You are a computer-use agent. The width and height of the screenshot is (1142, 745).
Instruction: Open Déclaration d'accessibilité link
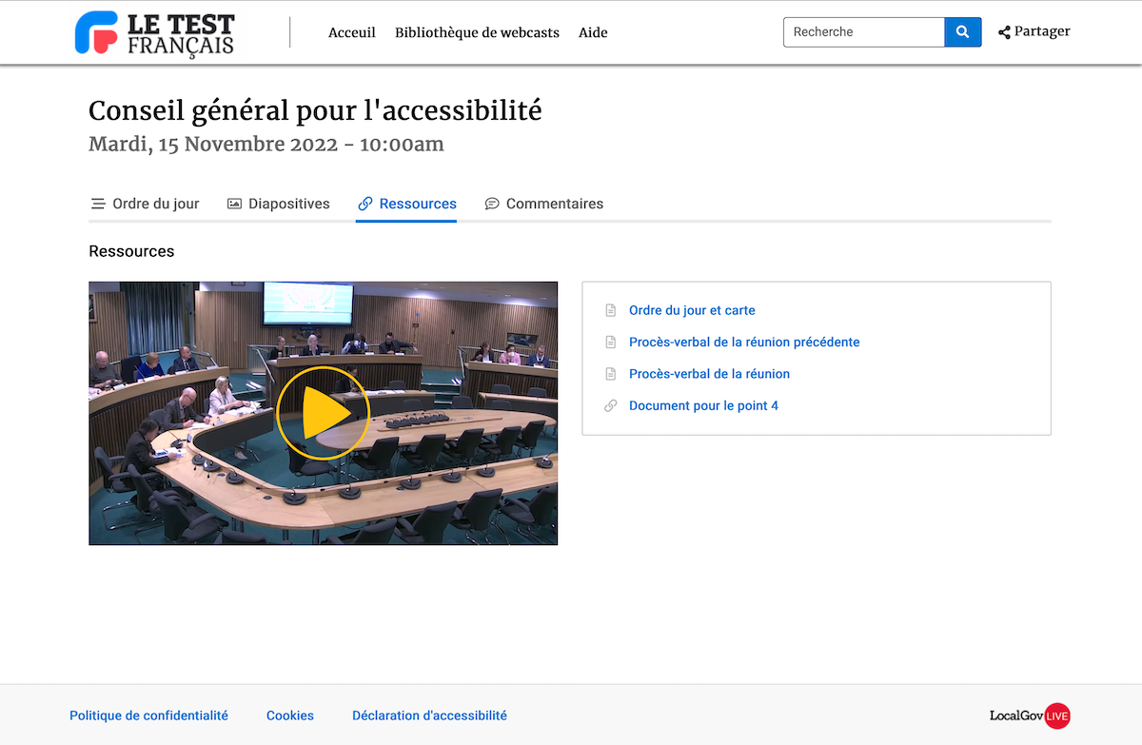coord(429,716)
